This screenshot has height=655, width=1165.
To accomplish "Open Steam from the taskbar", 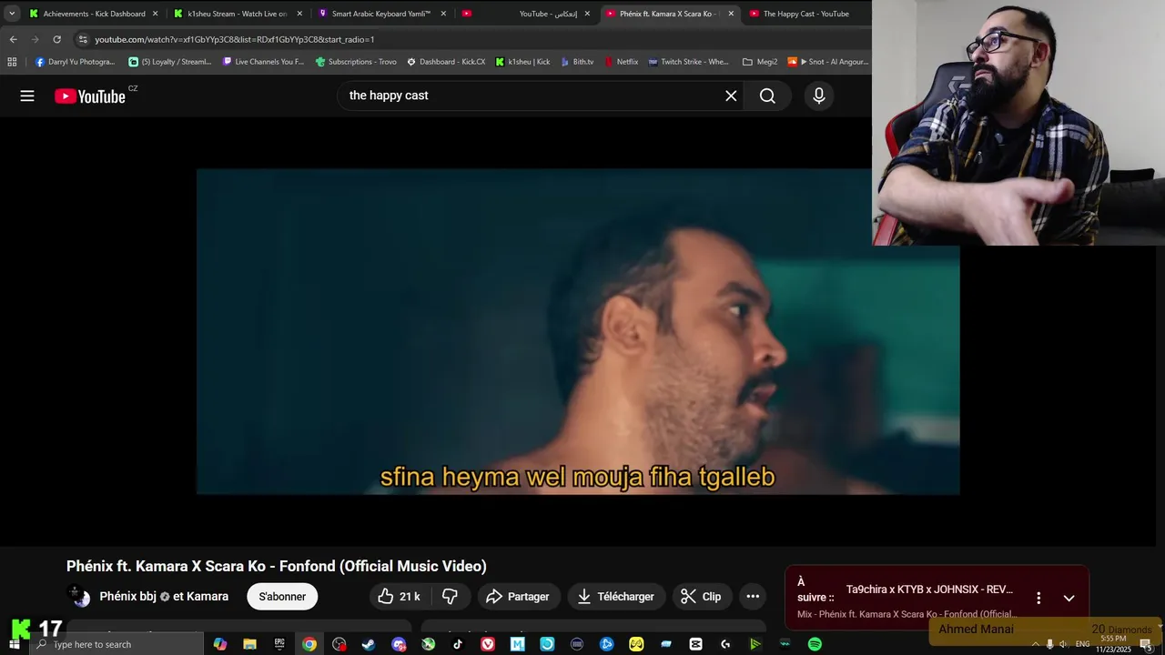I will click(369, 644).
